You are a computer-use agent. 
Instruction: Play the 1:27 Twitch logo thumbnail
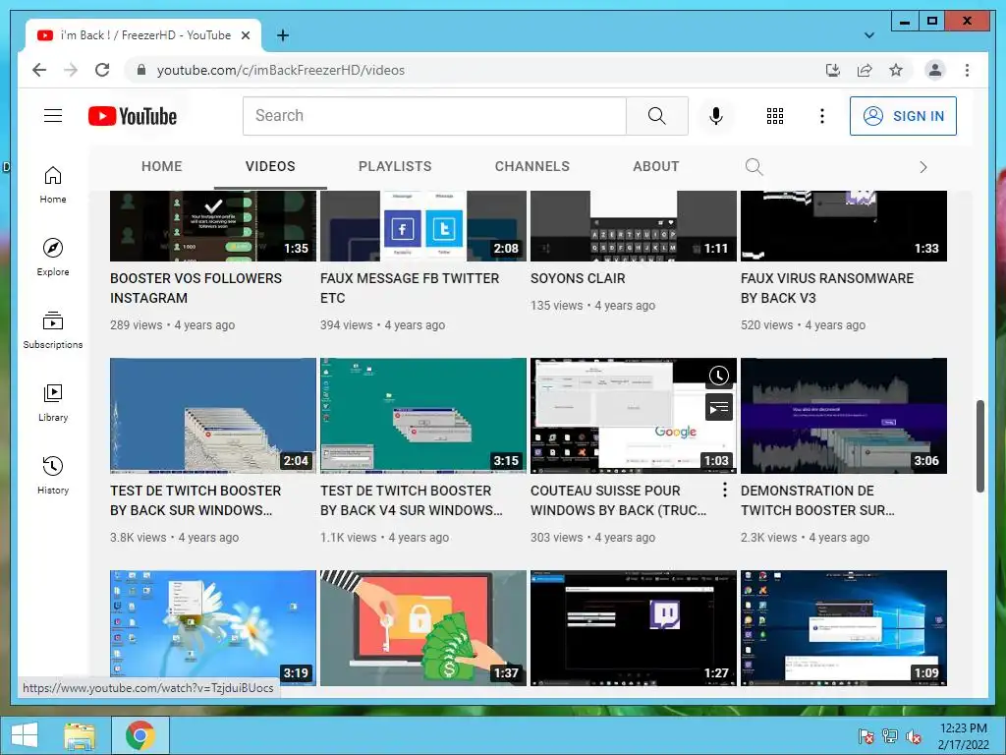(x=634, y=628)
